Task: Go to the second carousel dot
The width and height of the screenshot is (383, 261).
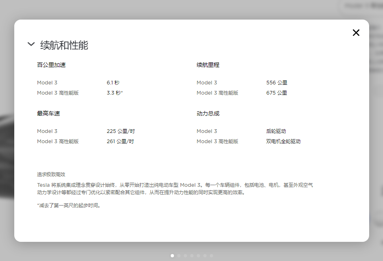Action: click(179, 256)
